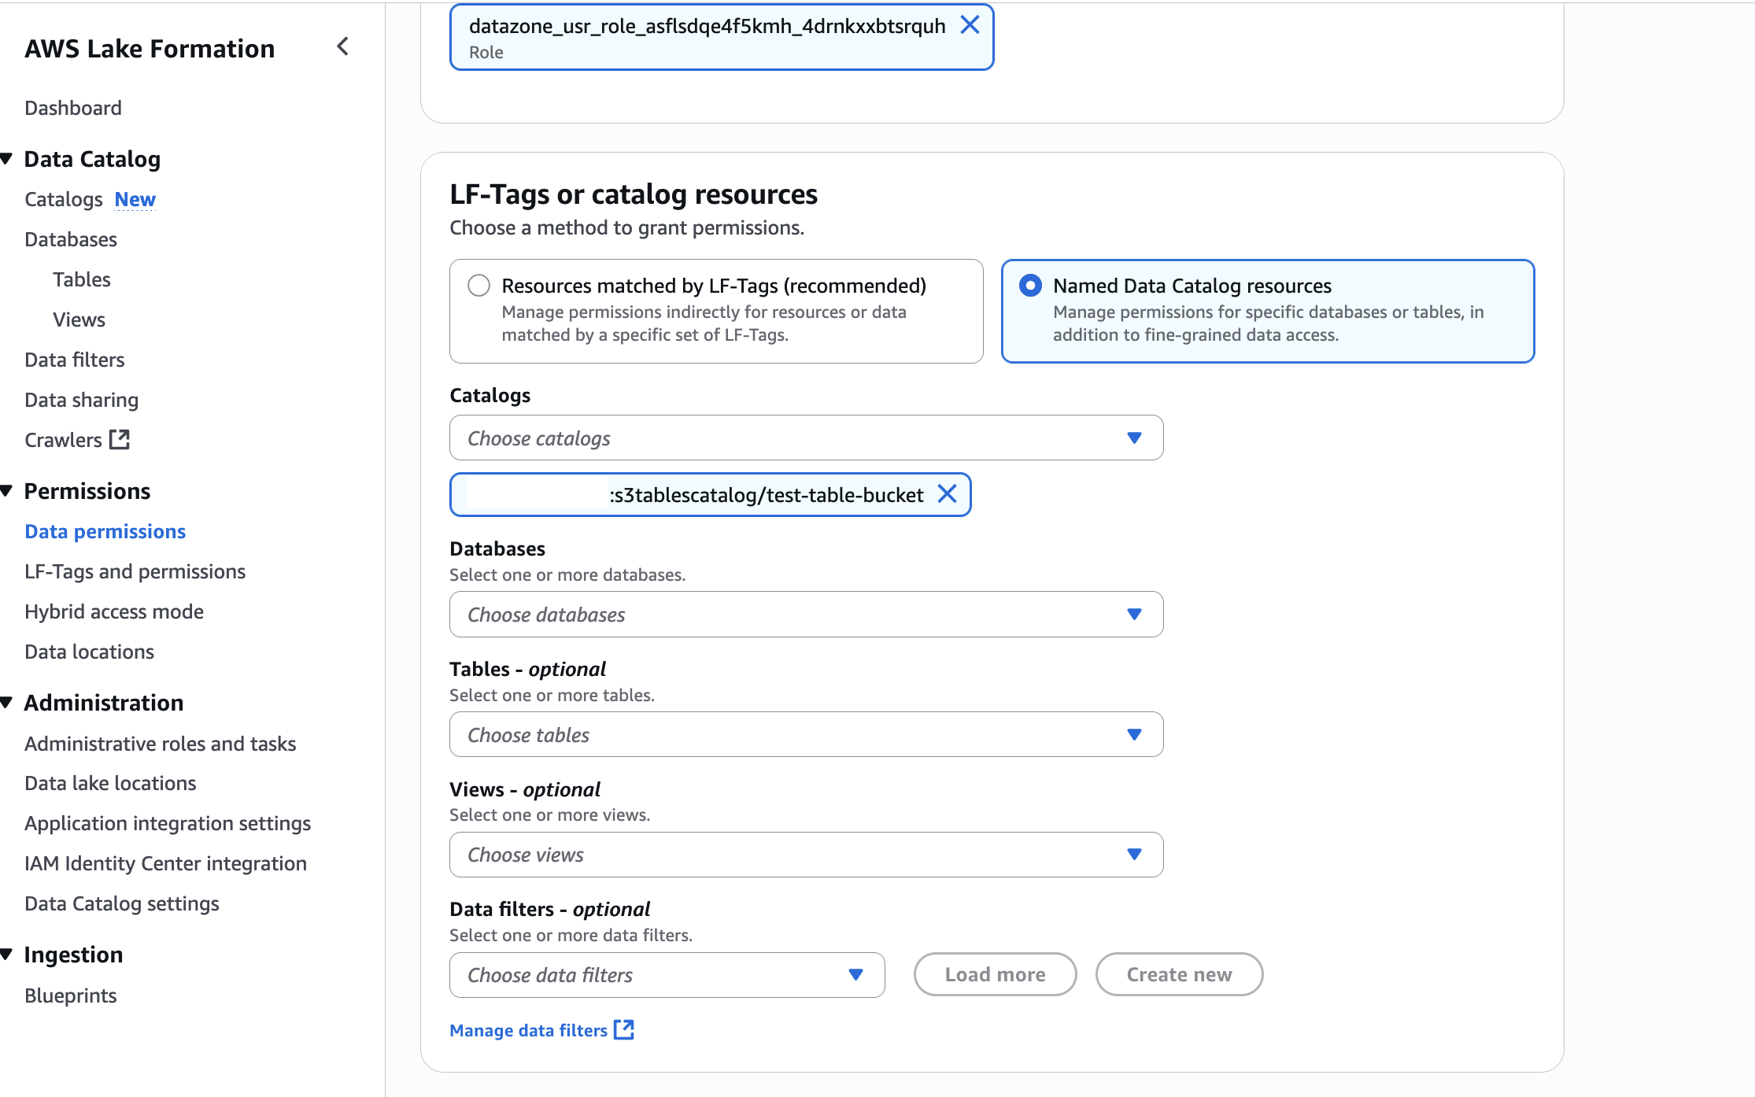Viewport: 1755px width, 1097px height.
Task: Go to Data permissions page
Action: [105, 531]
